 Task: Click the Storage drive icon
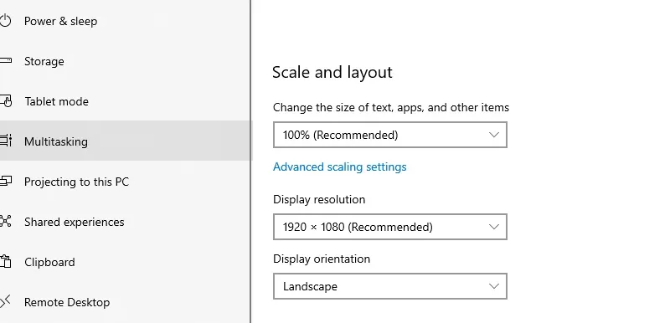[x=6, y=61]
